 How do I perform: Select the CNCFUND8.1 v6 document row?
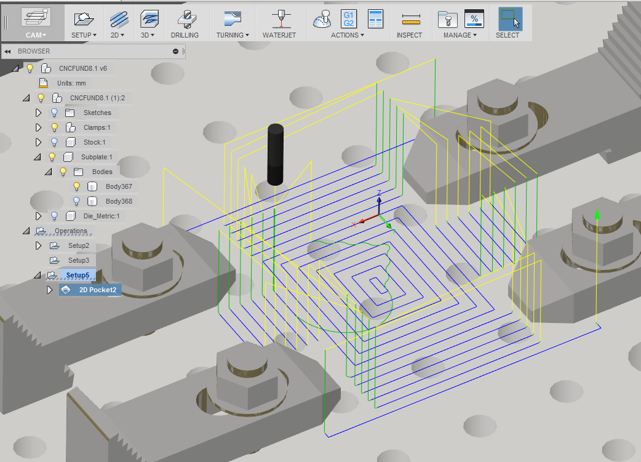point(83,68)
